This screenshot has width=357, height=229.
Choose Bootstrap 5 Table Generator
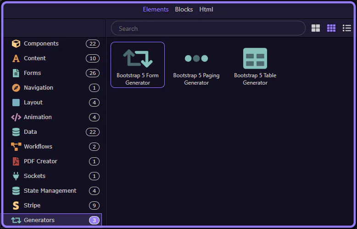click(x=255, y=65)
